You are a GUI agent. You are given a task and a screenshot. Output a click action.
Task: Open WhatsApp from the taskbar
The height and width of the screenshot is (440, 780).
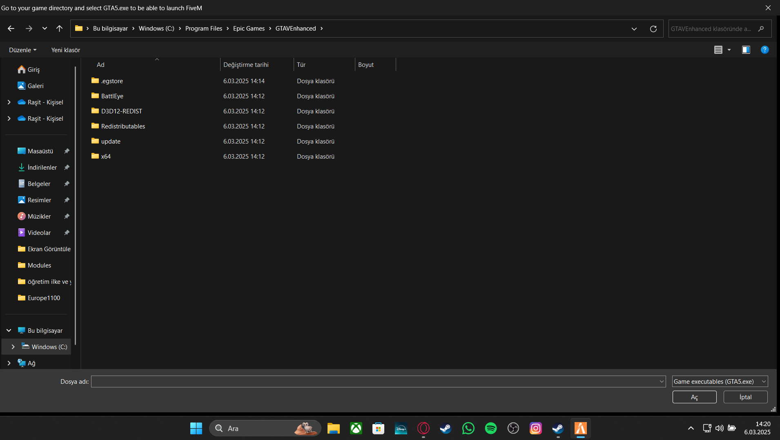click(468, 428)
